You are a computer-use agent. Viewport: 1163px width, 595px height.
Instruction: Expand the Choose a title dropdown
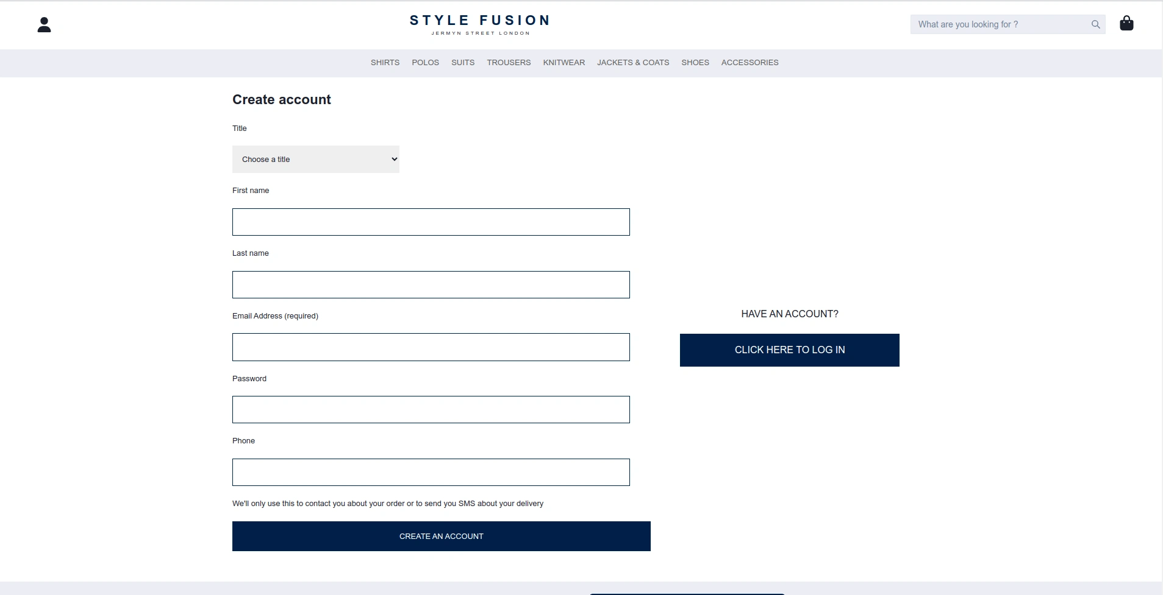point(316,159)
